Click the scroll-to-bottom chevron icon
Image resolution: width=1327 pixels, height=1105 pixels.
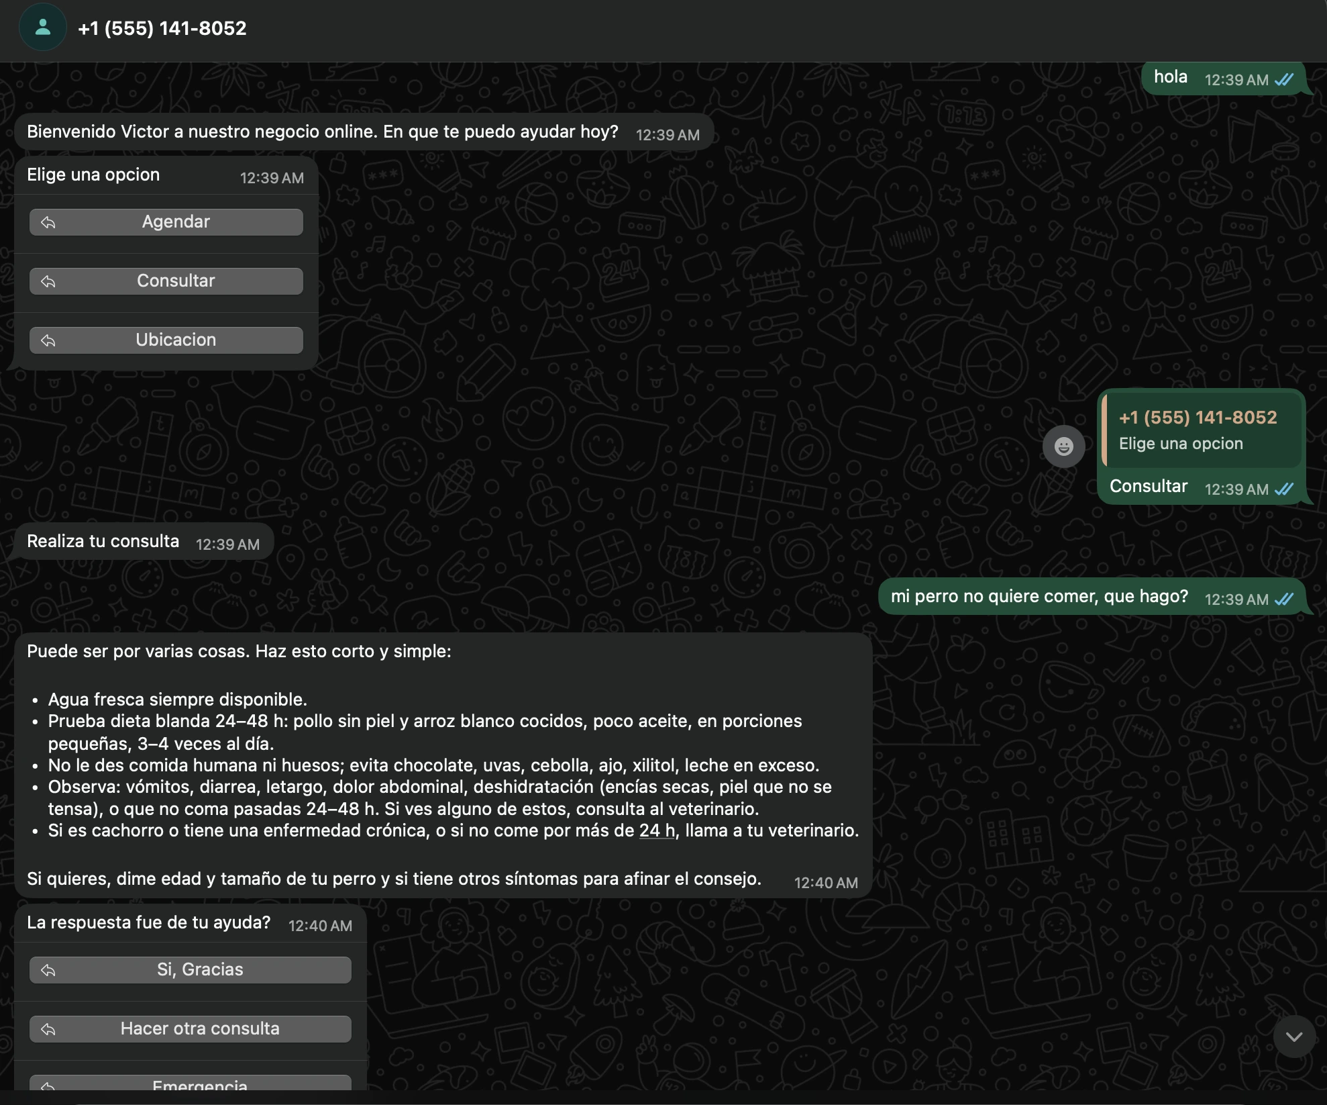[1293, 1037]
